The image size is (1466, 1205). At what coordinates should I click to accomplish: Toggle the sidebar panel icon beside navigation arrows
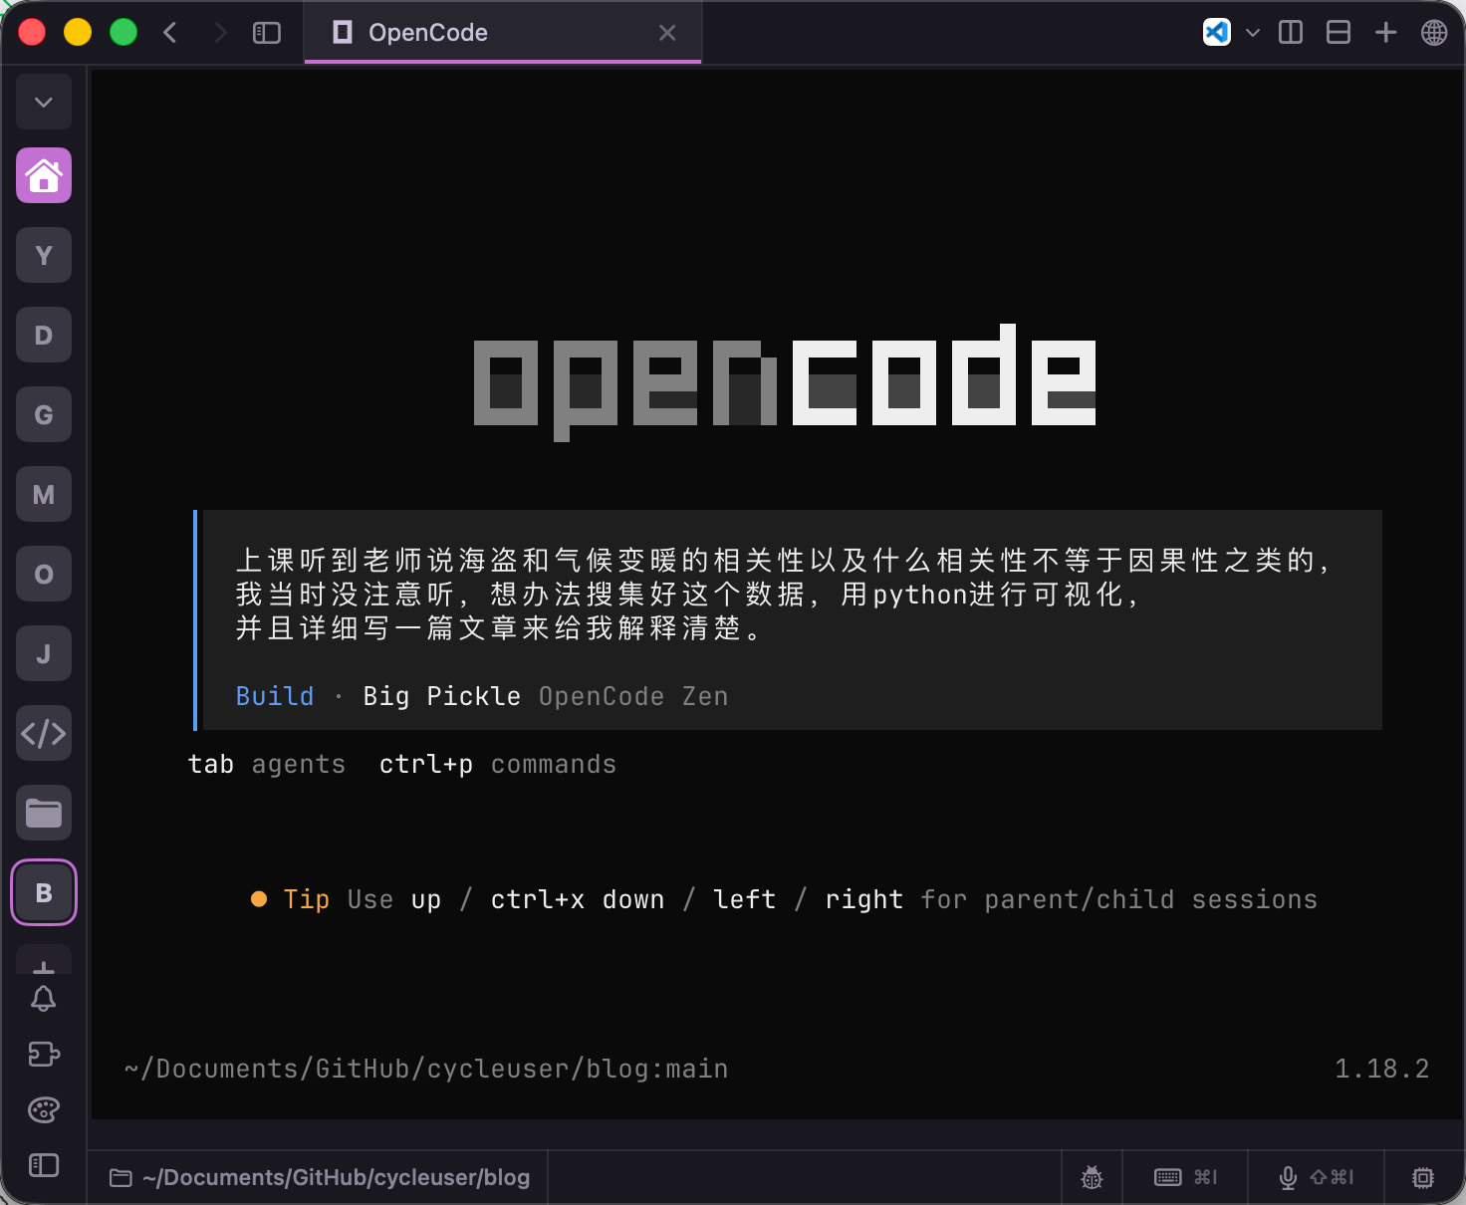click(267, 33)
